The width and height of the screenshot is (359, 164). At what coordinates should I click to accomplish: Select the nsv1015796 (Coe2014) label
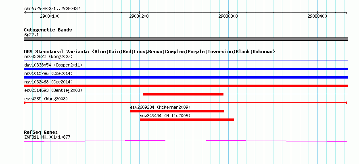click(x=48, y=73)
